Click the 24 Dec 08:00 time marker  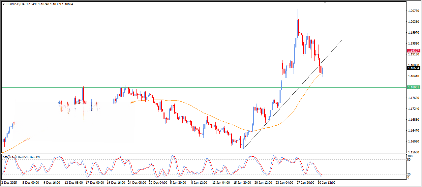pyautogui.click(x=137, y=182)
